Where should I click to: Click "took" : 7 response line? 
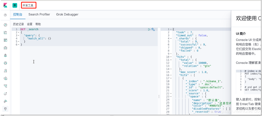tap(185, 32)
